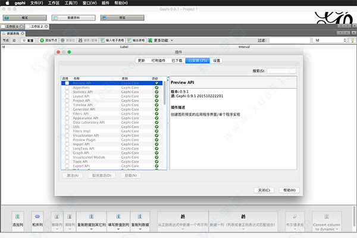
Task: Click 输入电子表格 import spreadsheet
Action: (x=112, y=40)
